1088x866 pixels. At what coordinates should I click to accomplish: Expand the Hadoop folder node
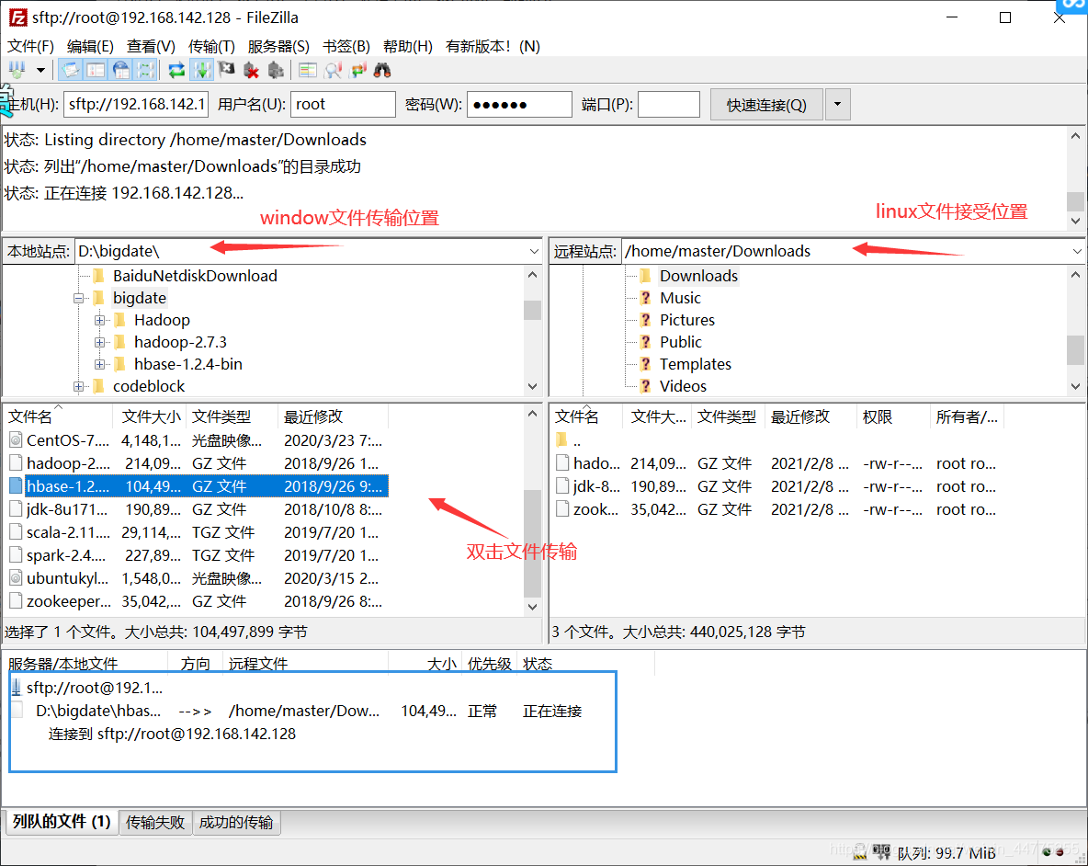pyautogui.click(x=100, y=321)
